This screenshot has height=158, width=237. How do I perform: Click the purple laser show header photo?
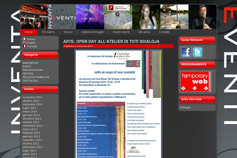90,17
